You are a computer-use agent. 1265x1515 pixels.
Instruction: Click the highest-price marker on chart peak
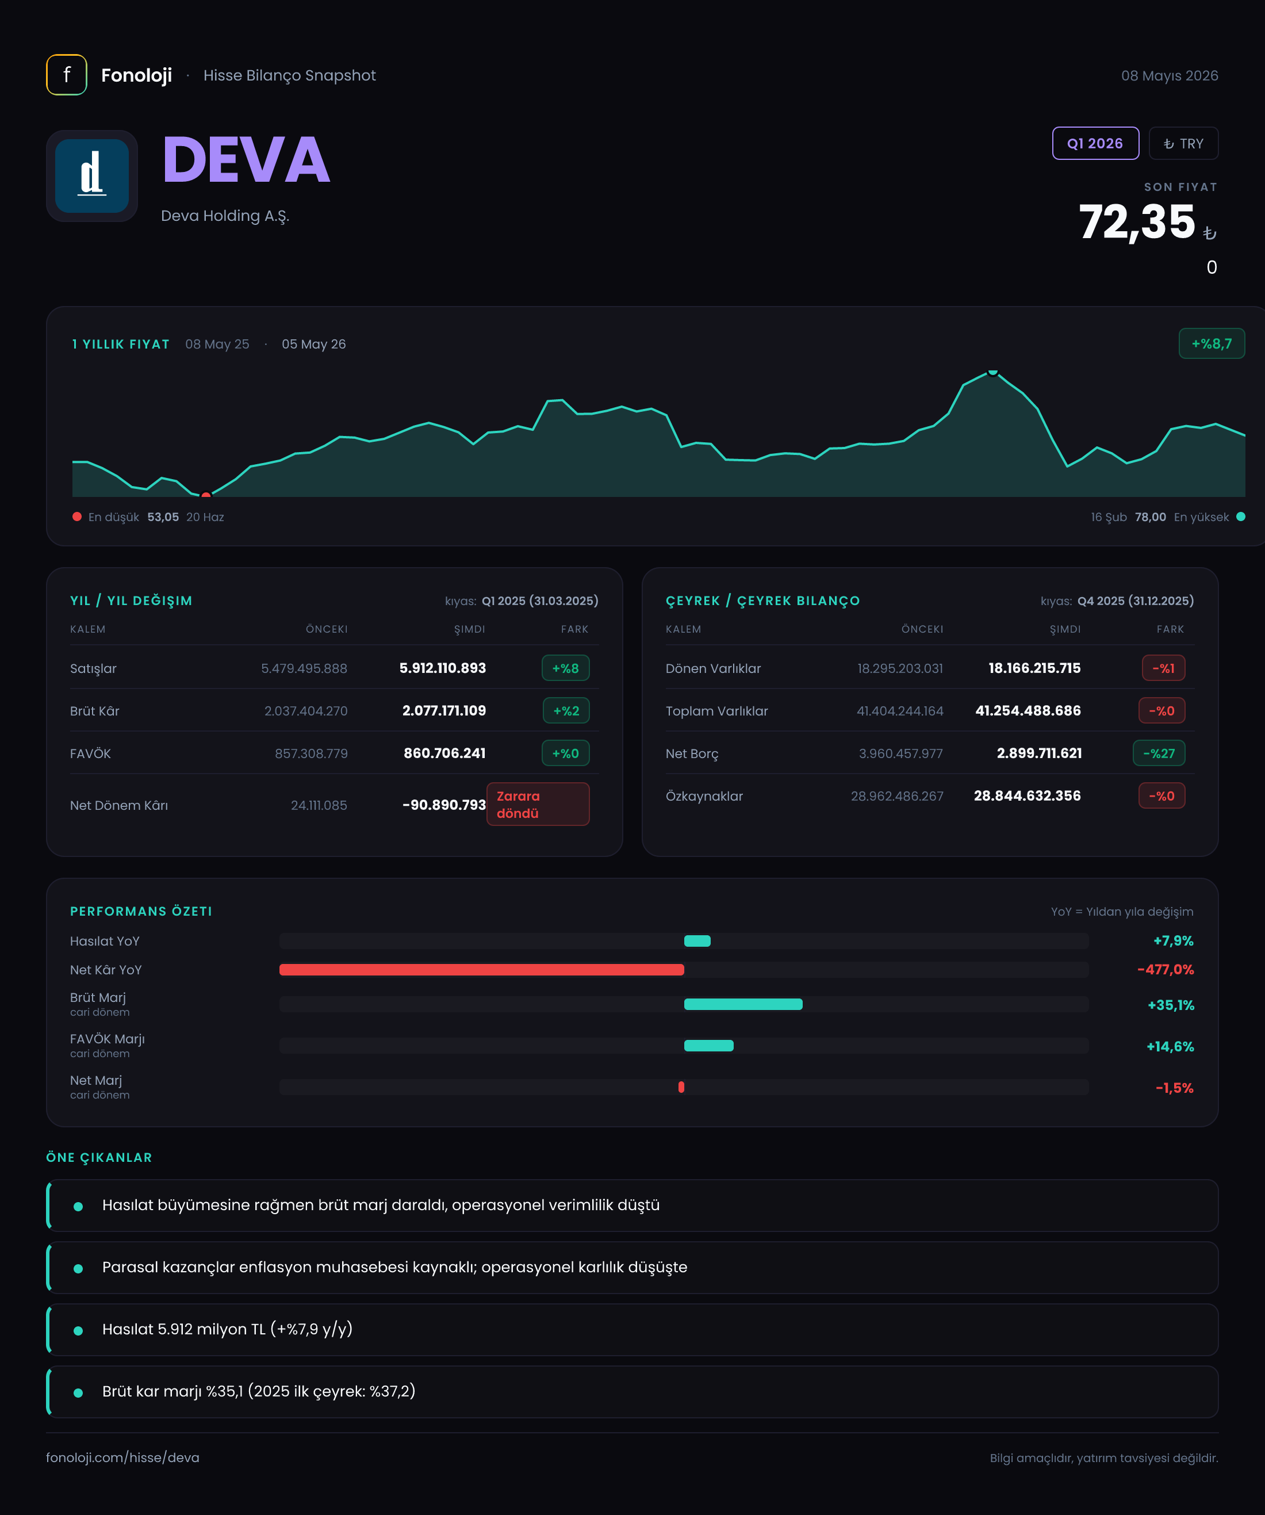993,372
